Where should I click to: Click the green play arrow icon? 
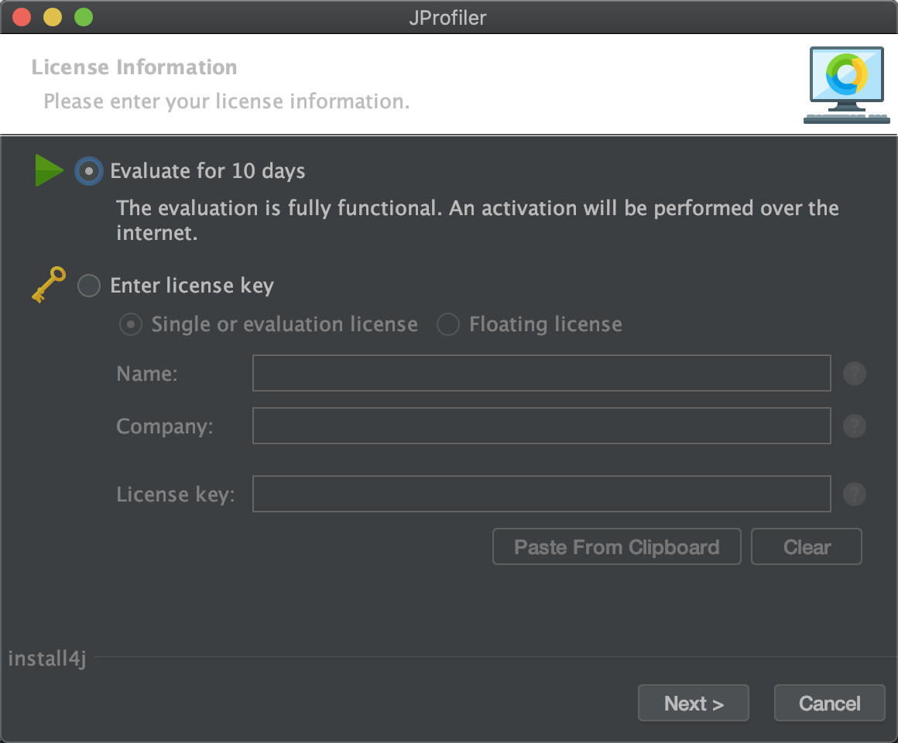tap(50, 170)
